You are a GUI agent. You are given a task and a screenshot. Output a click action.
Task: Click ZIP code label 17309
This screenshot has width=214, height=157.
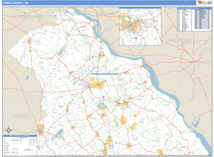165,105
